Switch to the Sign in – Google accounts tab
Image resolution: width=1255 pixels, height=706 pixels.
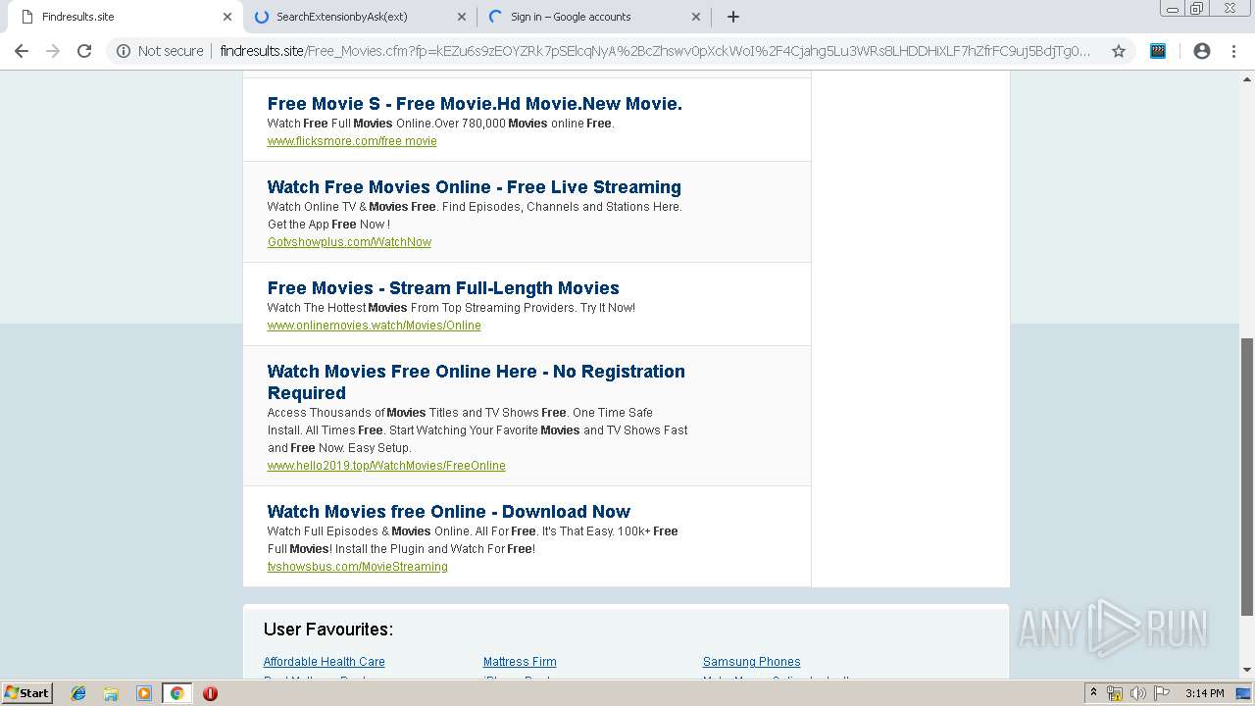coord(593,17)
